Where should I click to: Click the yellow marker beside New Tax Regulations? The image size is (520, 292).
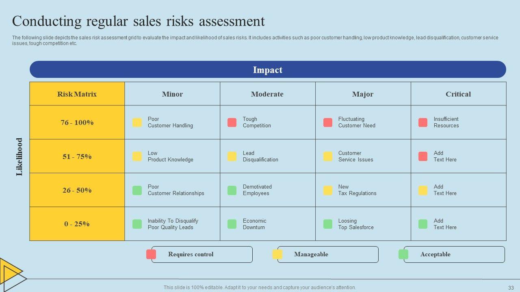coord(328,190)
